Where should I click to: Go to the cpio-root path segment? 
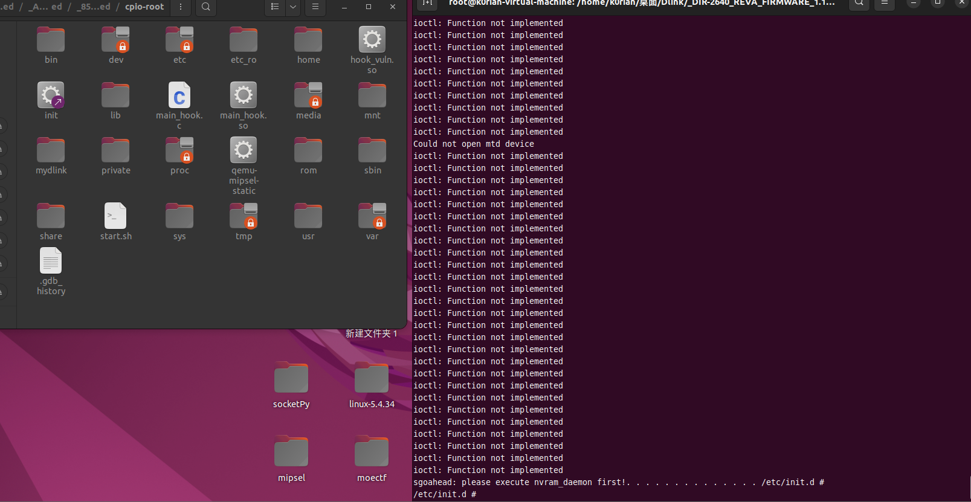(144, 7)
